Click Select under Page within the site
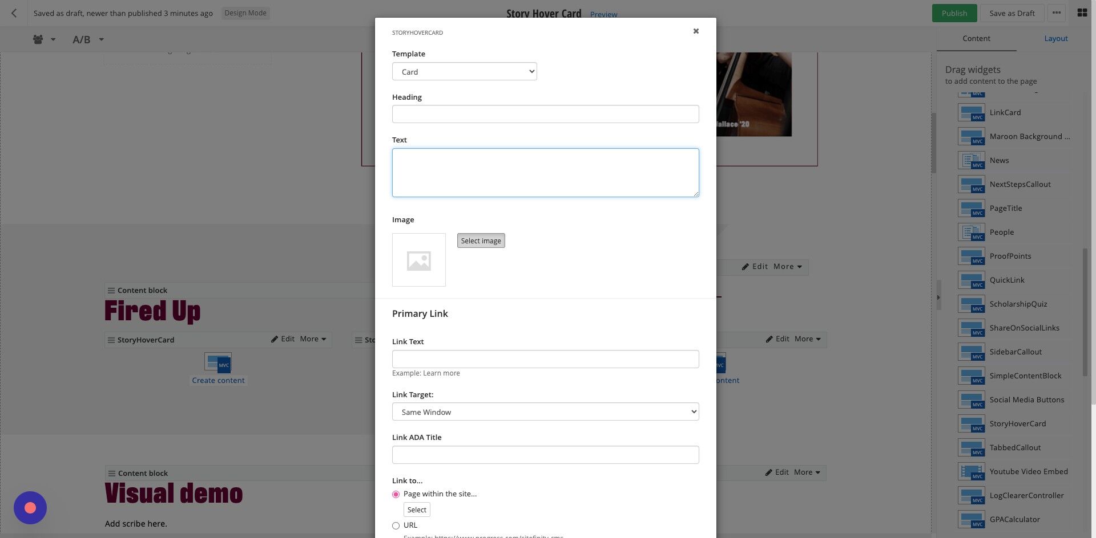This screenshot has width=1096, height=538. 417,510
